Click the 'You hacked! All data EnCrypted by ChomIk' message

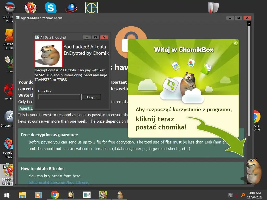86,50
